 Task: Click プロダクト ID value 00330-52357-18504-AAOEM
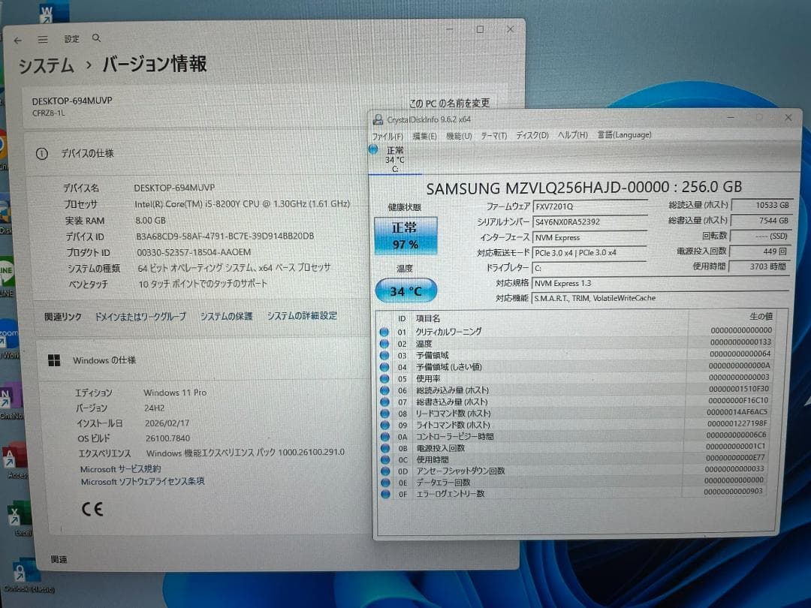194,252
